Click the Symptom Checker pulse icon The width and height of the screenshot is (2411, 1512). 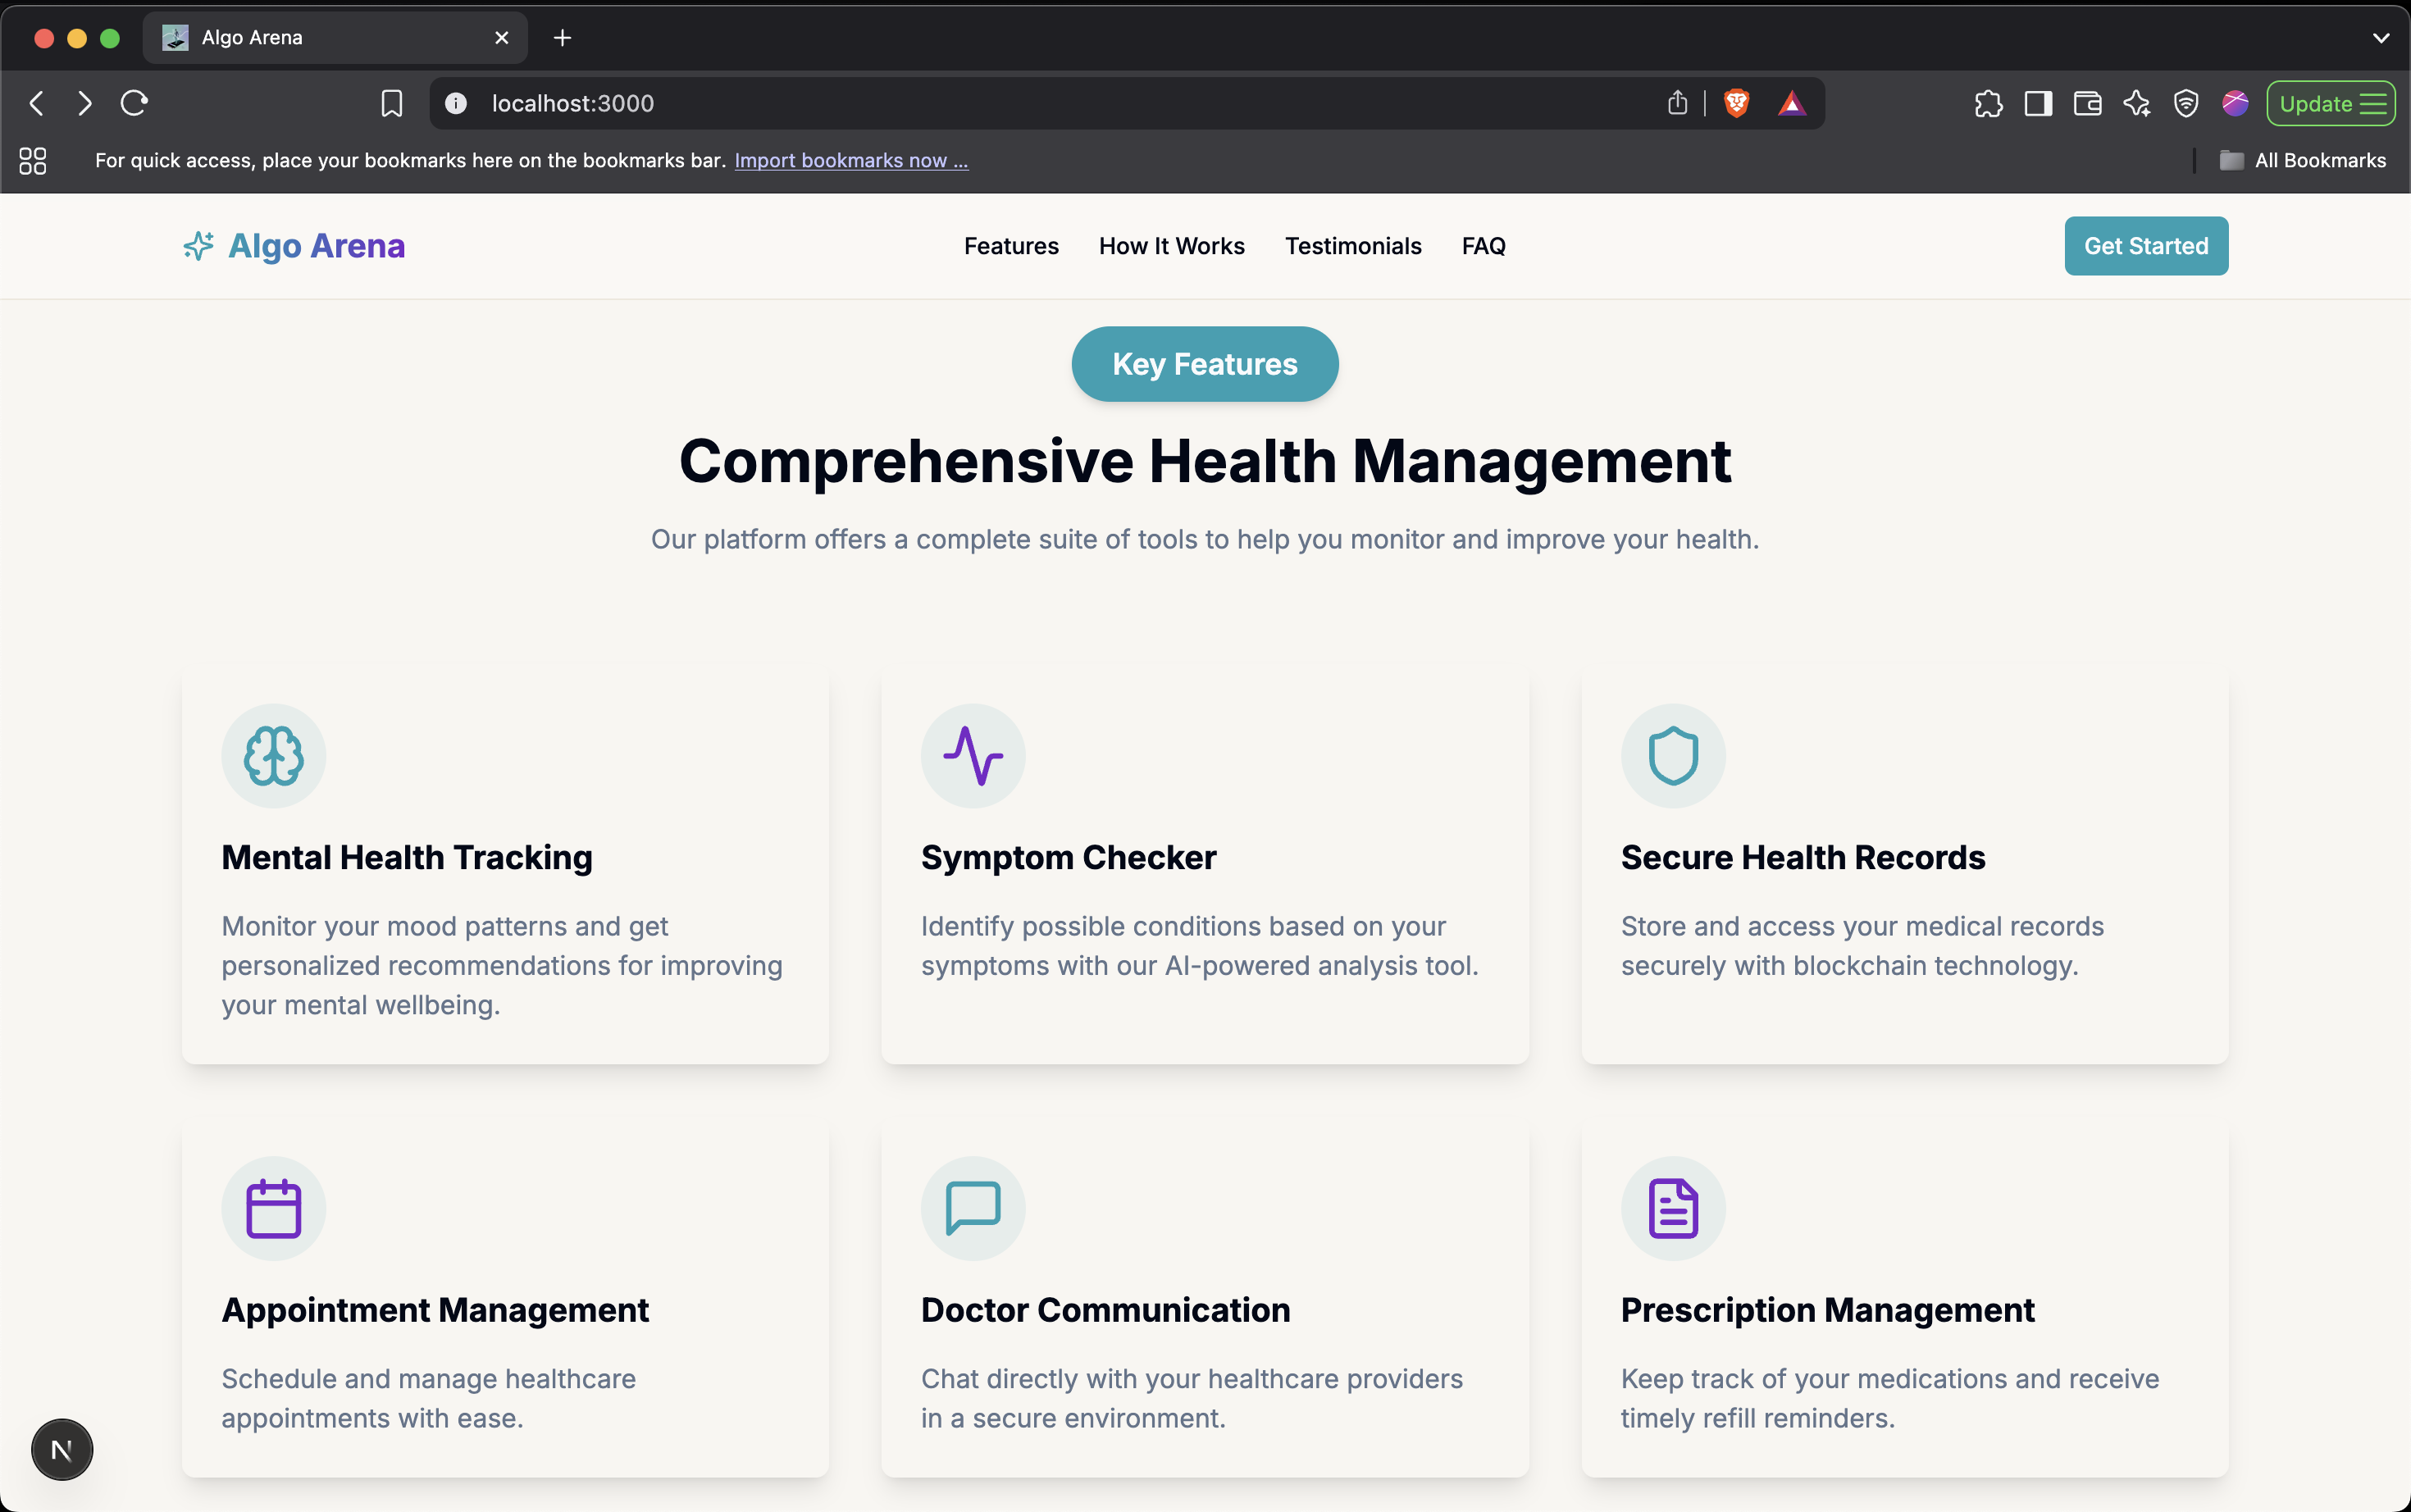[x=972, y=756]
